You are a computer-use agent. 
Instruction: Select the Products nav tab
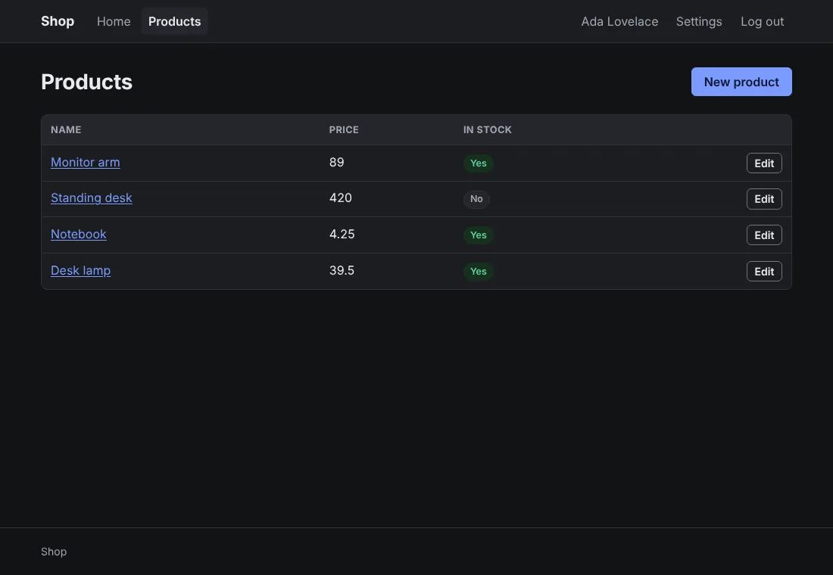pos(174,21)
